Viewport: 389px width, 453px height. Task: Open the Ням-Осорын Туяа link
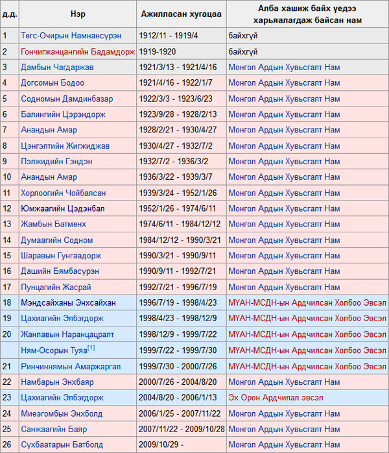[54, 350]
